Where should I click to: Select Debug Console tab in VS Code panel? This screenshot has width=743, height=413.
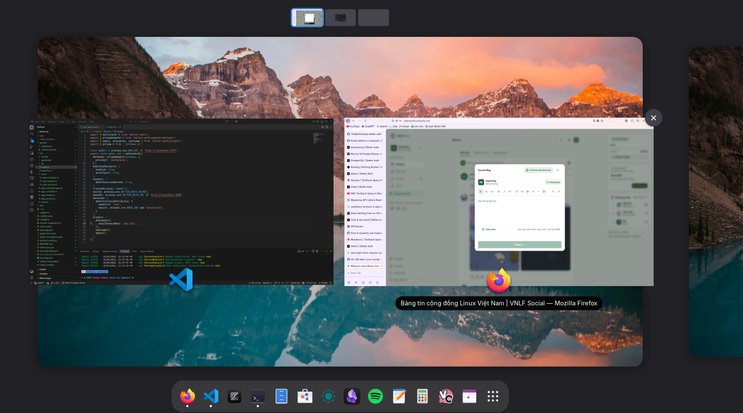point(110,251)
